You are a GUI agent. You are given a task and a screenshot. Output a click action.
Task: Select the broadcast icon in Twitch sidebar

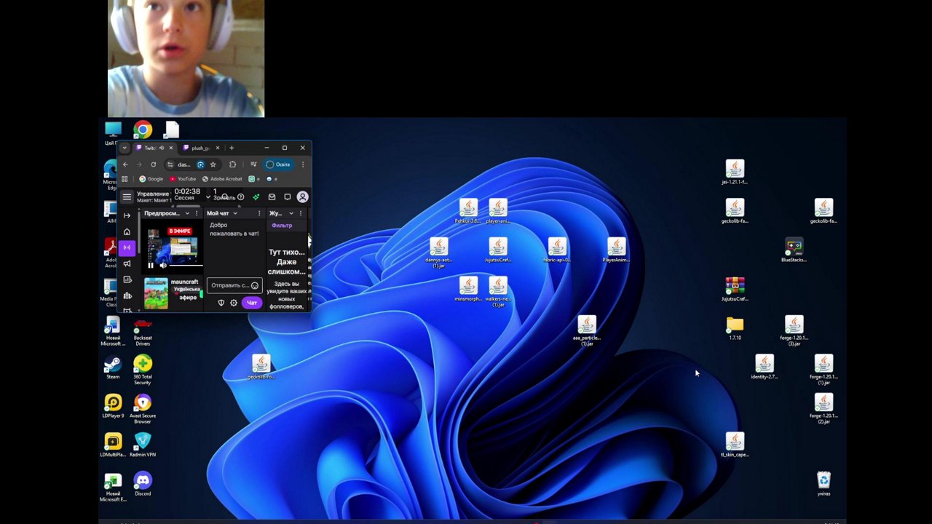coord(128,247)
